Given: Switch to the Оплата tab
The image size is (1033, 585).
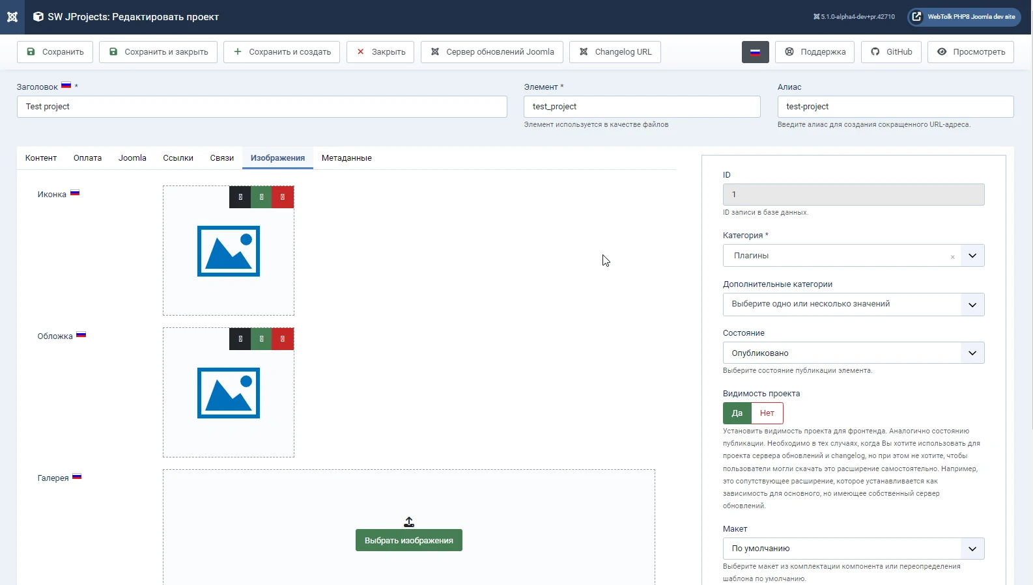Looking at the screenshot, I should tap(87, 158).
